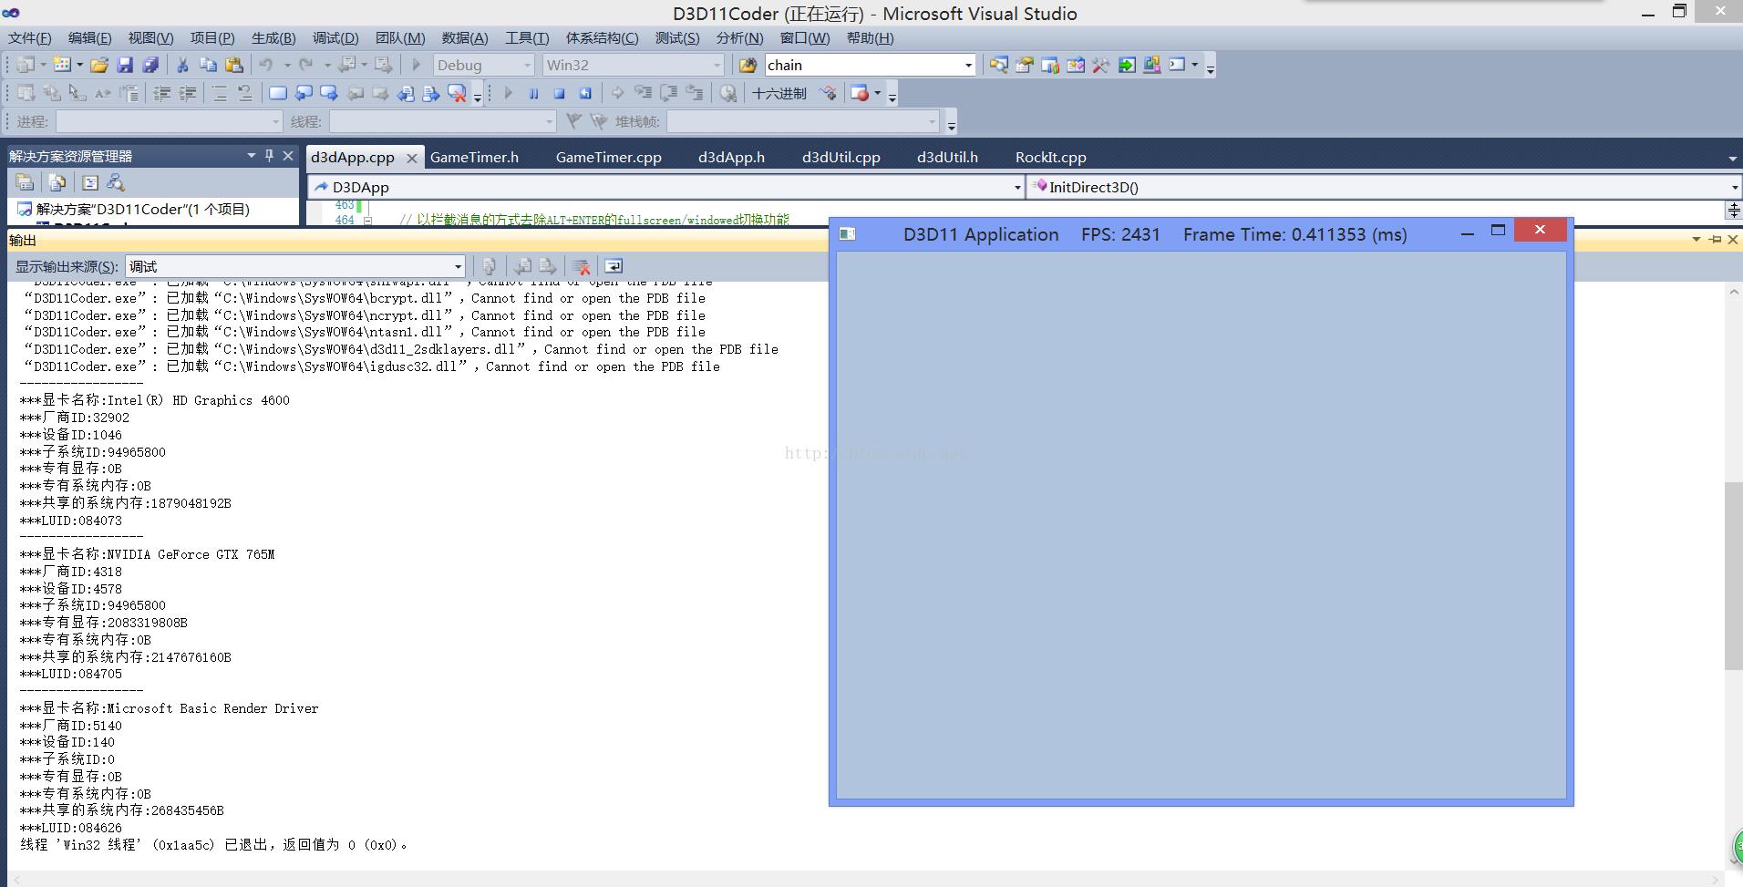Viewport: 1743px width, 887px height.
Task: Increase line indent icon
Action: point(188,93)
